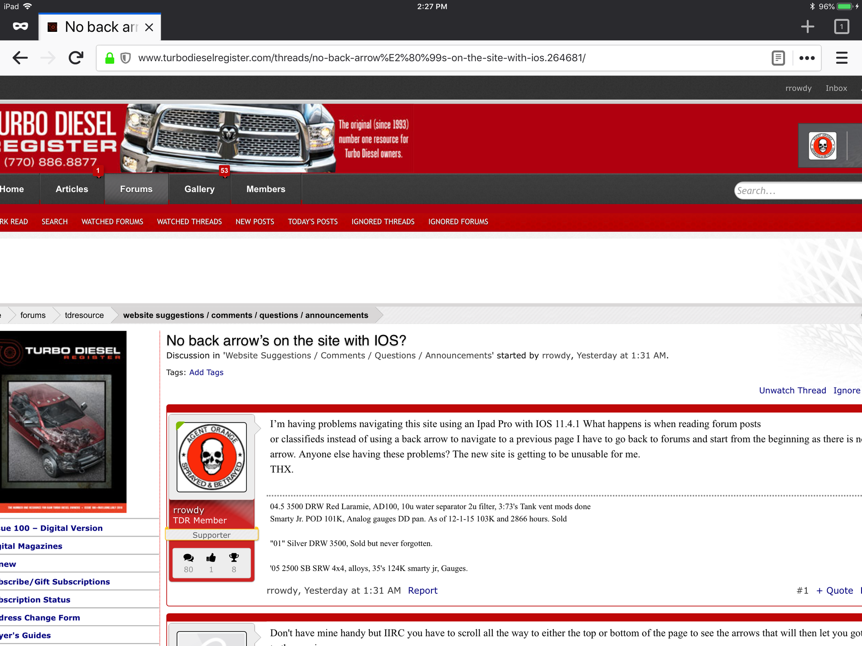The height and width of the screenshot is (646, 862).
Task: Open the SEARCH submenu link
Action: coord(55,222)
